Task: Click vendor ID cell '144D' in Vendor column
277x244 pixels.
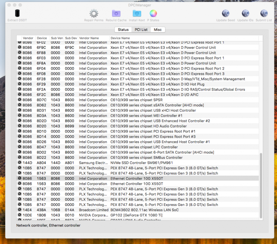Action: [x=27, y=163]
